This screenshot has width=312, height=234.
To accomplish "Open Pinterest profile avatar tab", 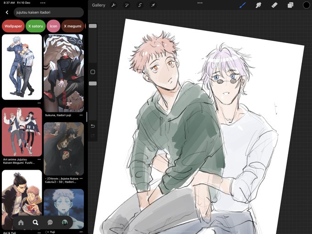I will click(65, 223).
